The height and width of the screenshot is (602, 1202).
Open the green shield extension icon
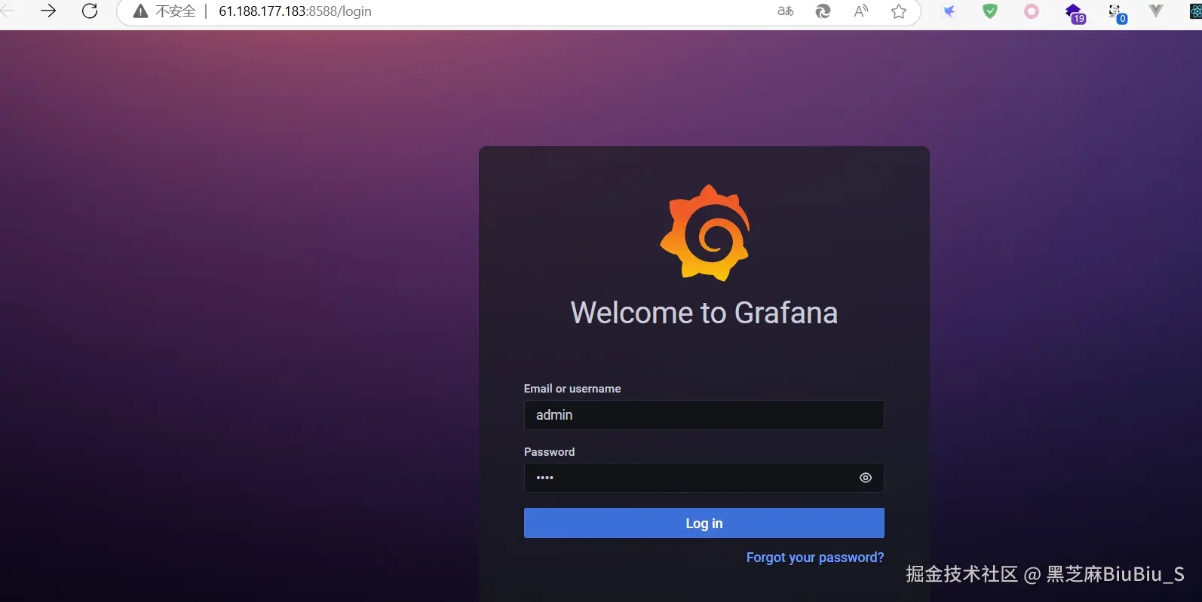[x=990, y=11]
